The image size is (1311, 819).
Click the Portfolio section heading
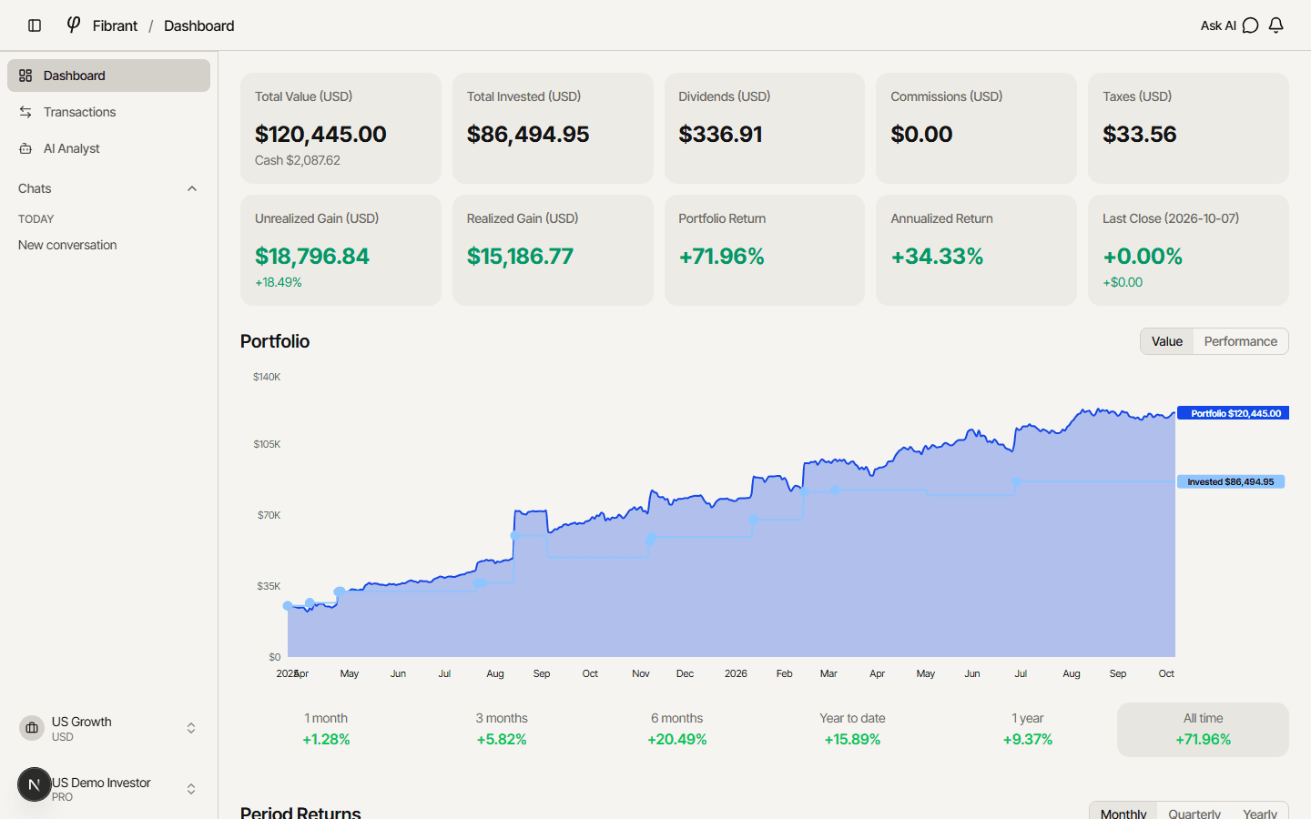click(x=275, y=341)
